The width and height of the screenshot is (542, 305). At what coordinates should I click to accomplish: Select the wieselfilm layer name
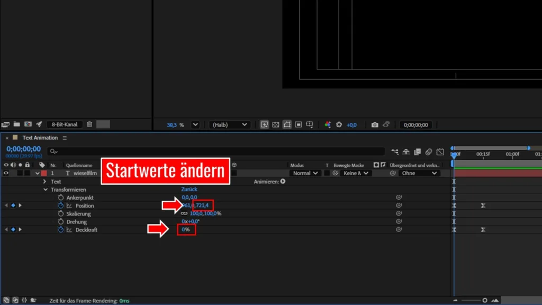[x=85, y=173]
